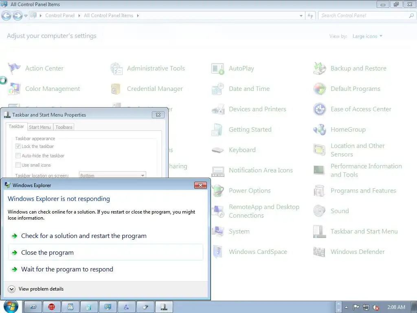
Task: Toggle the Lock the taskbar checkbox
Action: point(18,146)
